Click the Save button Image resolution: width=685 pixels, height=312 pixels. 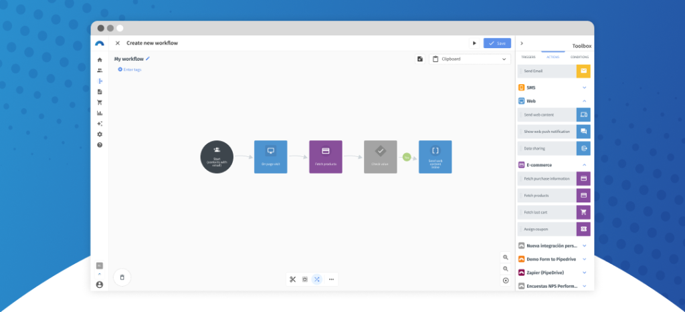[x=497, y=43]
